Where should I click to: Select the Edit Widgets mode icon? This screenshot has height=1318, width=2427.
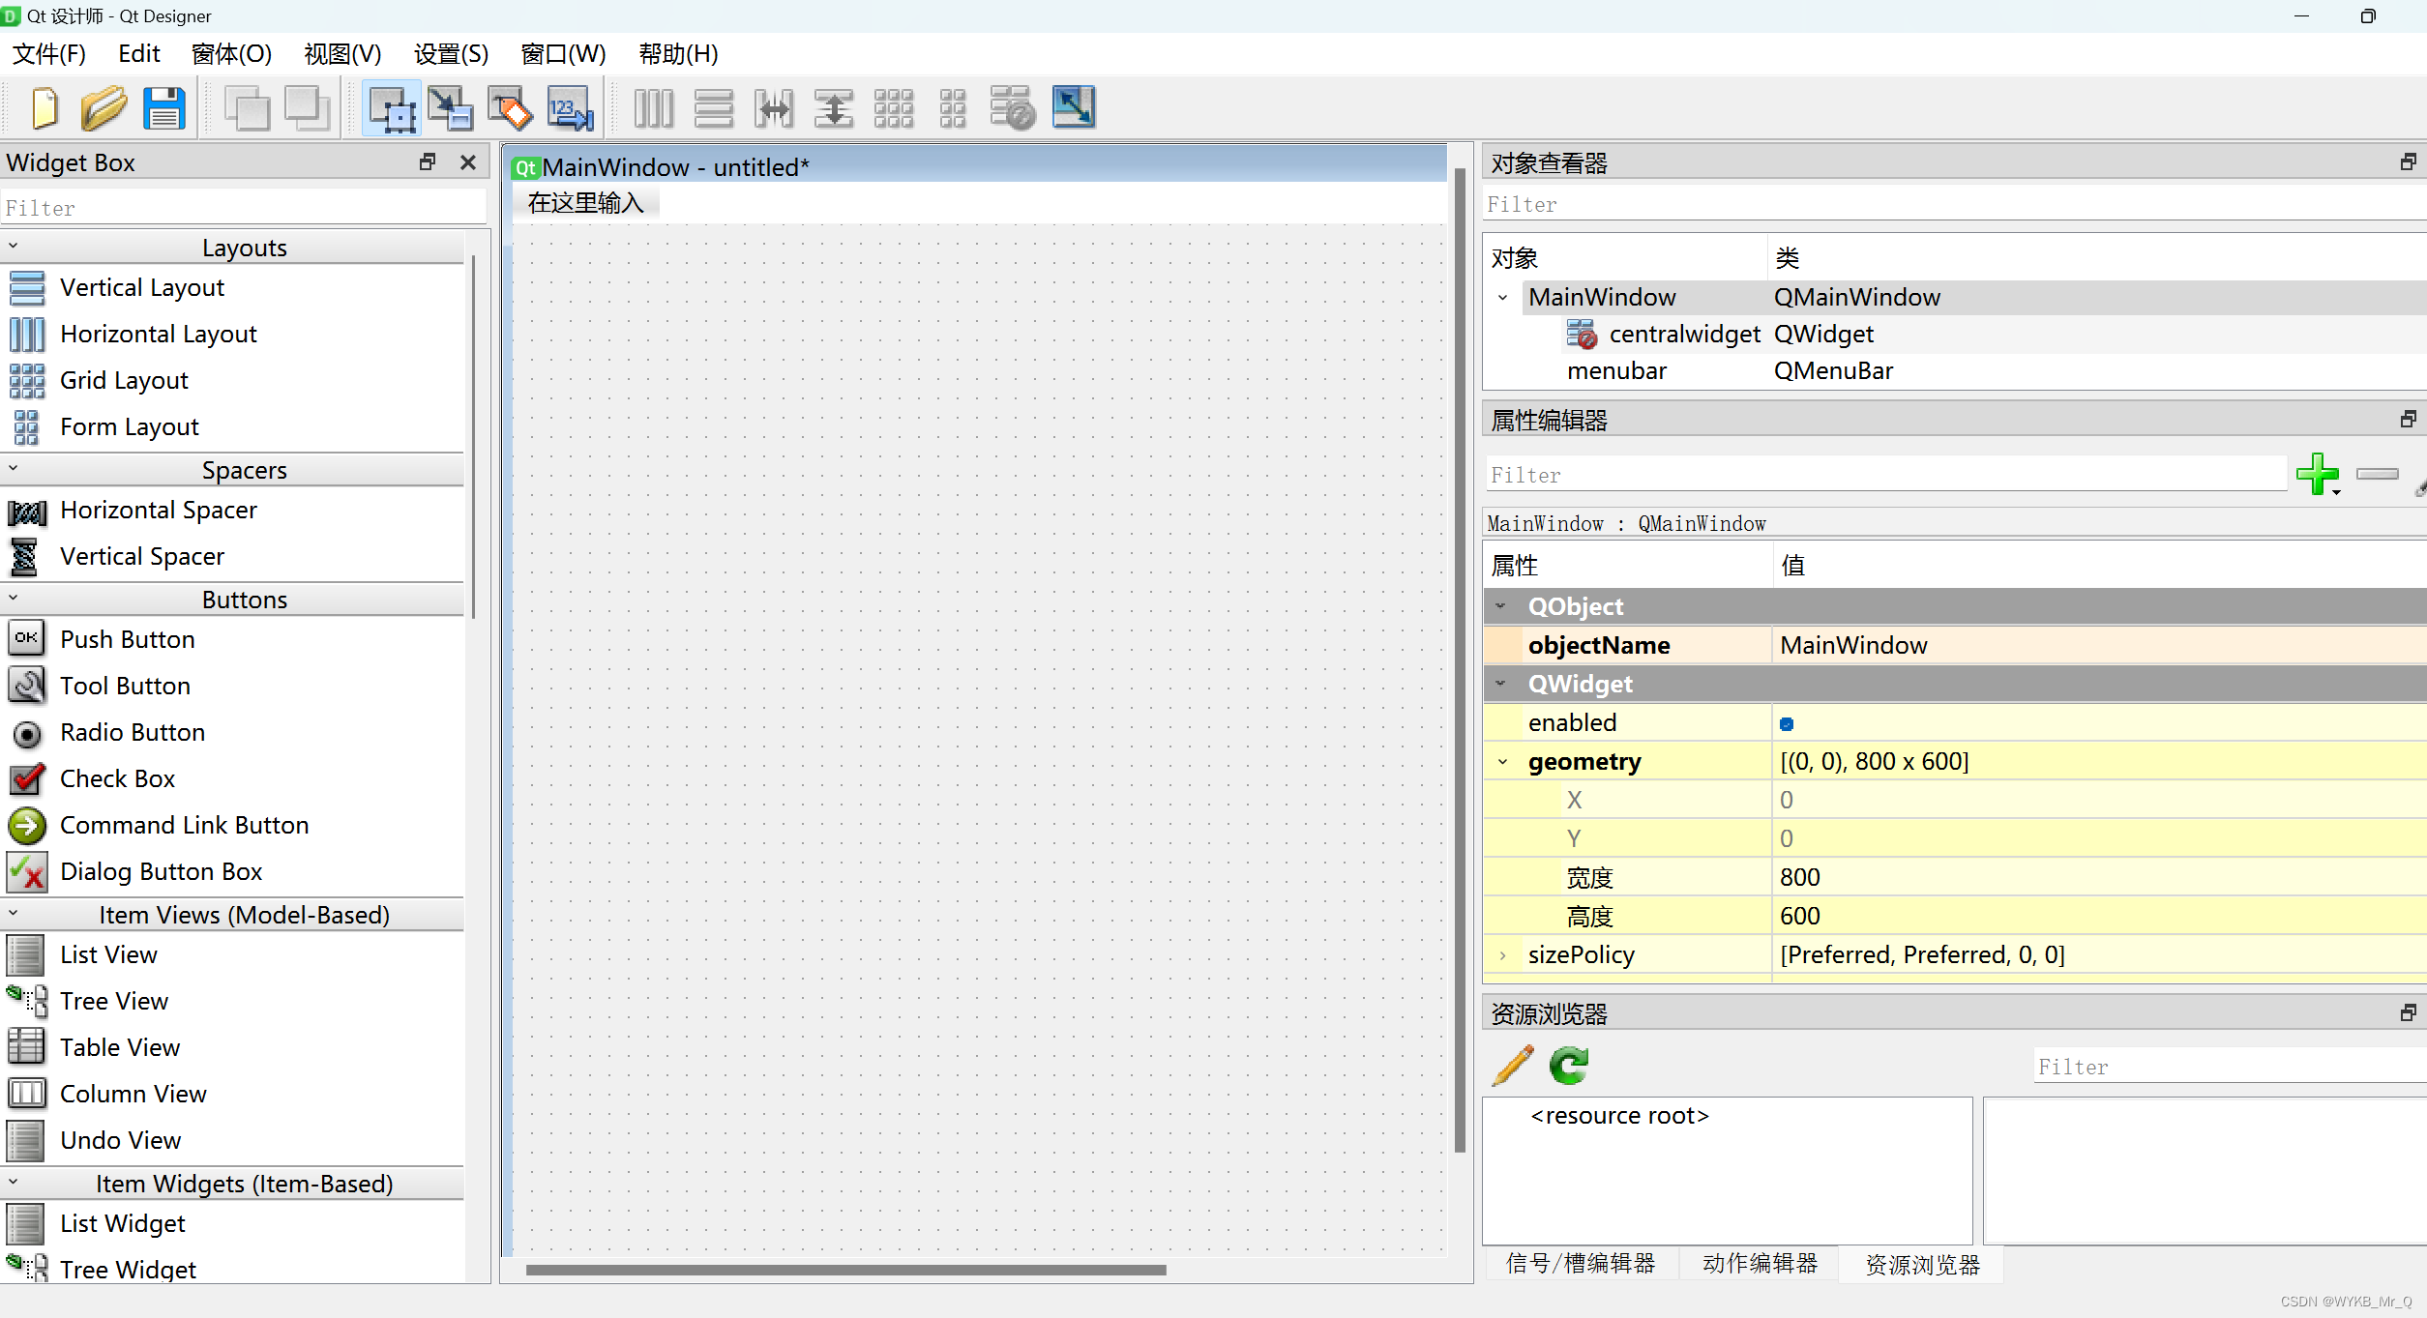[x=391, y=107]
